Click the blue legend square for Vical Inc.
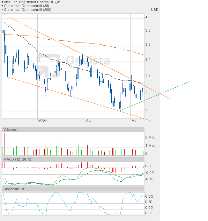 pos(2,2)
